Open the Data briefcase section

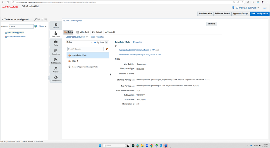(x=56, y=43)
